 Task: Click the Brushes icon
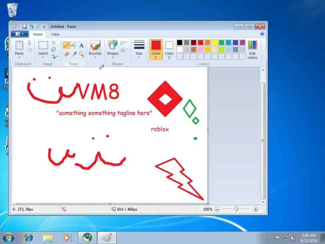[95, 45]
